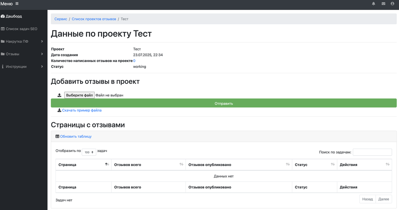Click the table icon beside Список задач SEO
This screenshot has width=399, height=210.
point(3,29)
